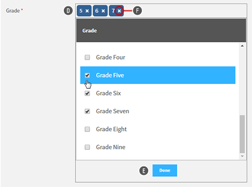Uncheck the Grade Five checkbox
The image size is (252, 187).
[87, 75]
